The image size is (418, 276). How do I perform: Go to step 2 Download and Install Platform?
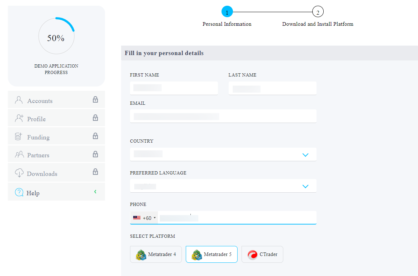(318, 12)
